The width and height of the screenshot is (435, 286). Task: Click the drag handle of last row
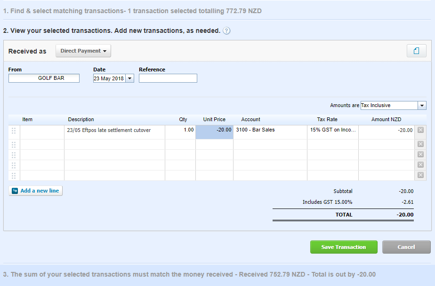pos(13,176)
